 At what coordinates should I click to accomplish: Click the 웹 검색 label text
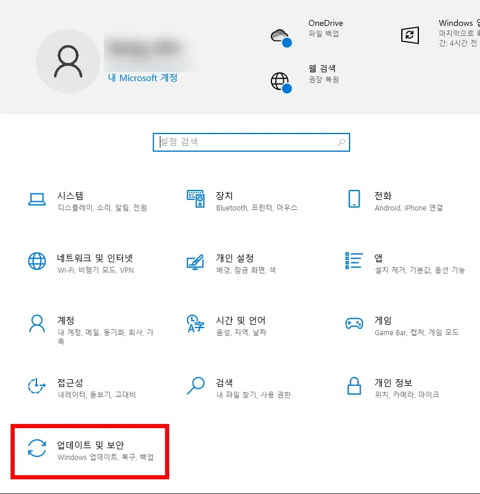click(x=322, y=68)
